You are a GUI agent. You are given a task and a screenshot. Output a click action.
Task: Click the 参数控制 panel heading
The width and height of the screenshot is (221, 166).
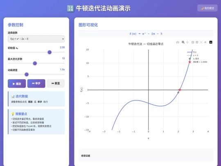[16, 25]
